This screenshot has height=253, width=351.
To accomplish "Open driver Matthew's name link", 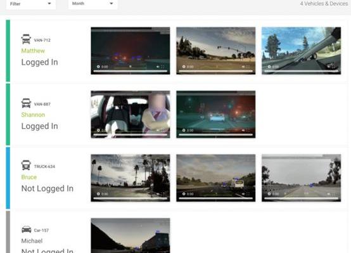I will [33, 51].
